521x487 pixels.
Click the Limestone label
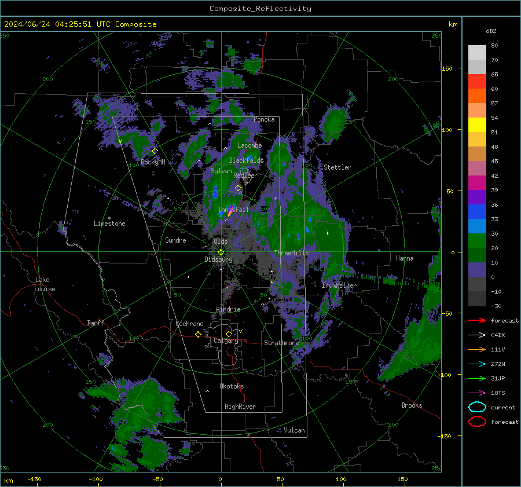109,224
